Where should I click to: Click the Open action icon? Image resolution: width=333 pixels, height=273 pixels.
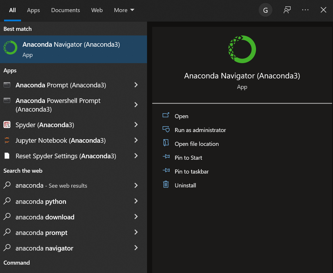166,115
